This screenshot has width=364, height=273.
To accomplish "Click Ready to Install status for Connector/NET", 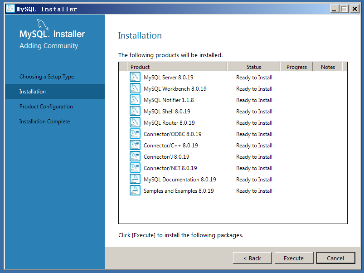I will 254,168.
